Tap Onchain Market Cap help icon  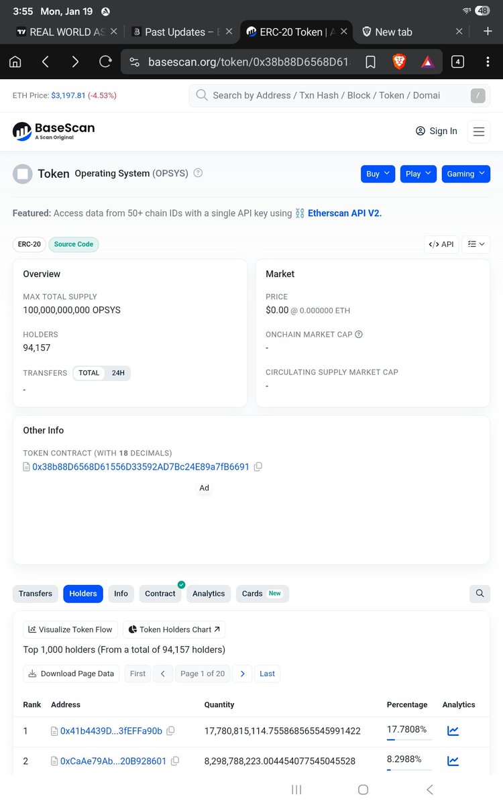point(359,334)
